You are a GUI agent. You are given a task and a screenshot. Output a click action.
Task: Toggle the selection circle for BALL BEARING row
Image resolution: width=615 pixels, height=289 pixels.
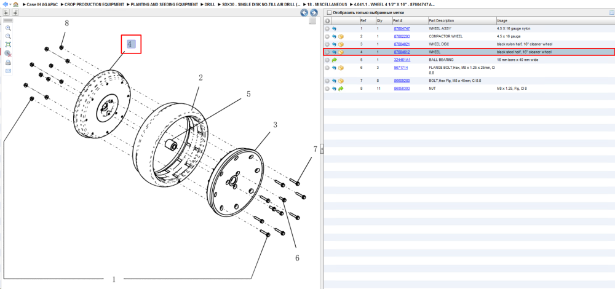coord(327,60)
